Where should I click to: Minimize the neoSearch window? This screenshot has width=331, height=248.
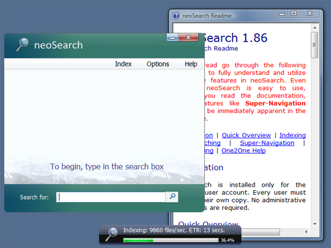[172, 37]
